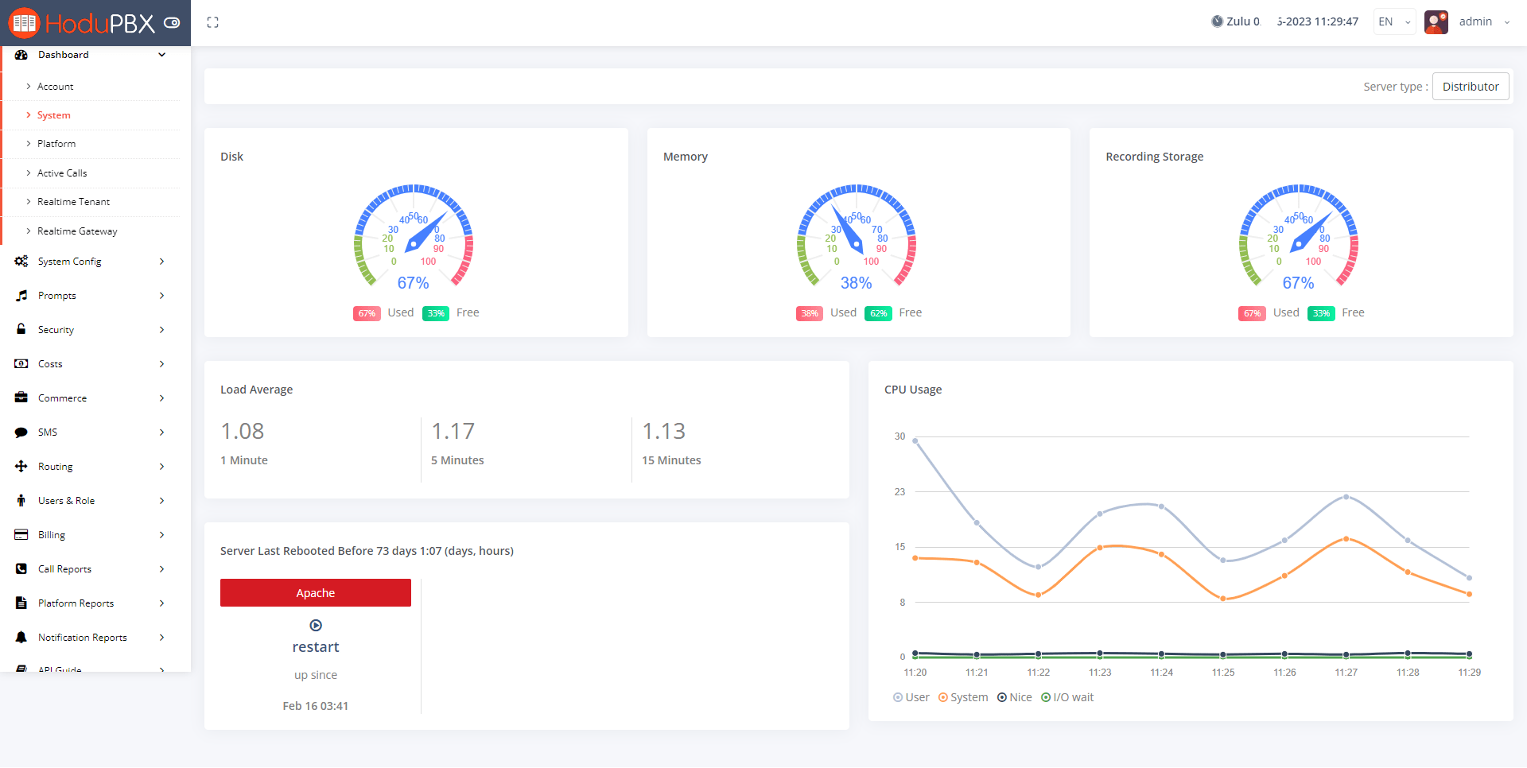Screen dimensions: 1527x768
Task: Toggle the sidebar eye visibility icon
Action: (172, 22)
